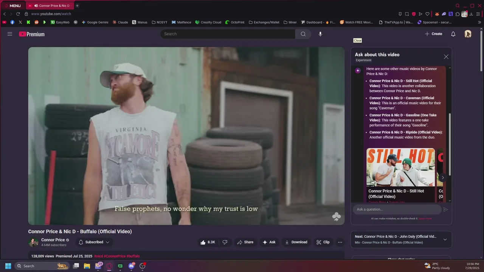Open more actions three-dot menu
484x272 pixels.
click(x=340, y=242)
